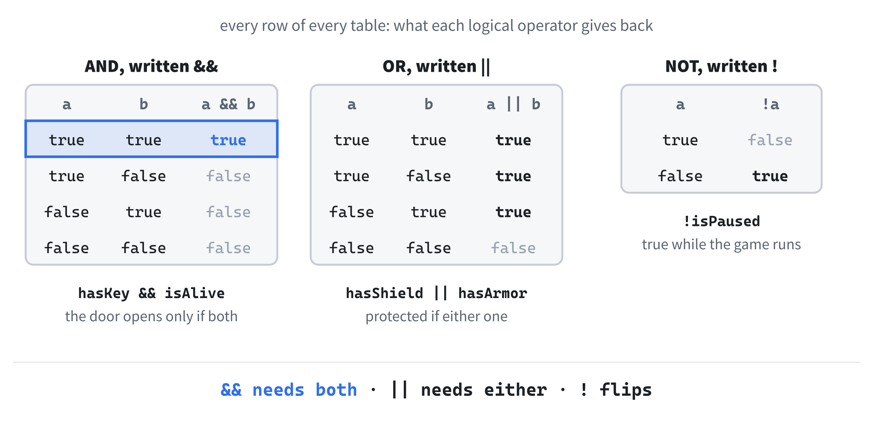Click the 'protected if either one' caption
The height and width of the screenshot is (424, 873).
click(436, 316)
